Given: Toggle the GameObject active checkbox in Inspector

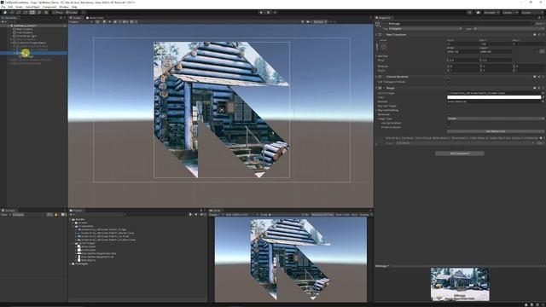Looking at the screenshot, I should 385,24.
